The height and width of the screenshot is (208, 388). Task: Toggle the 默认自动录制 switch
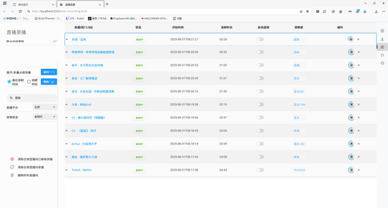coord(53,42)
